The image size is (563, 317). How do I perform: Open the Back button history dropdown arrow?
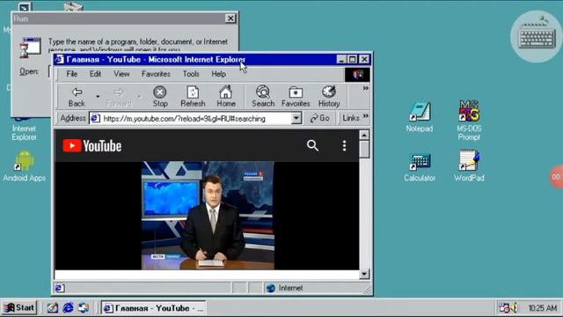coord(98,96)
